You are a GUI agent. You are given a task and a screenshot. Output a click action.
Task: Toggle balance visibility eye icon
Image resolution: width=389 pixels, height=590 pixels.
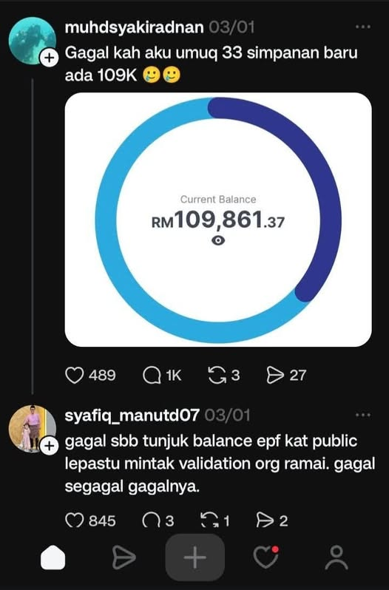[x=218, y=240]
